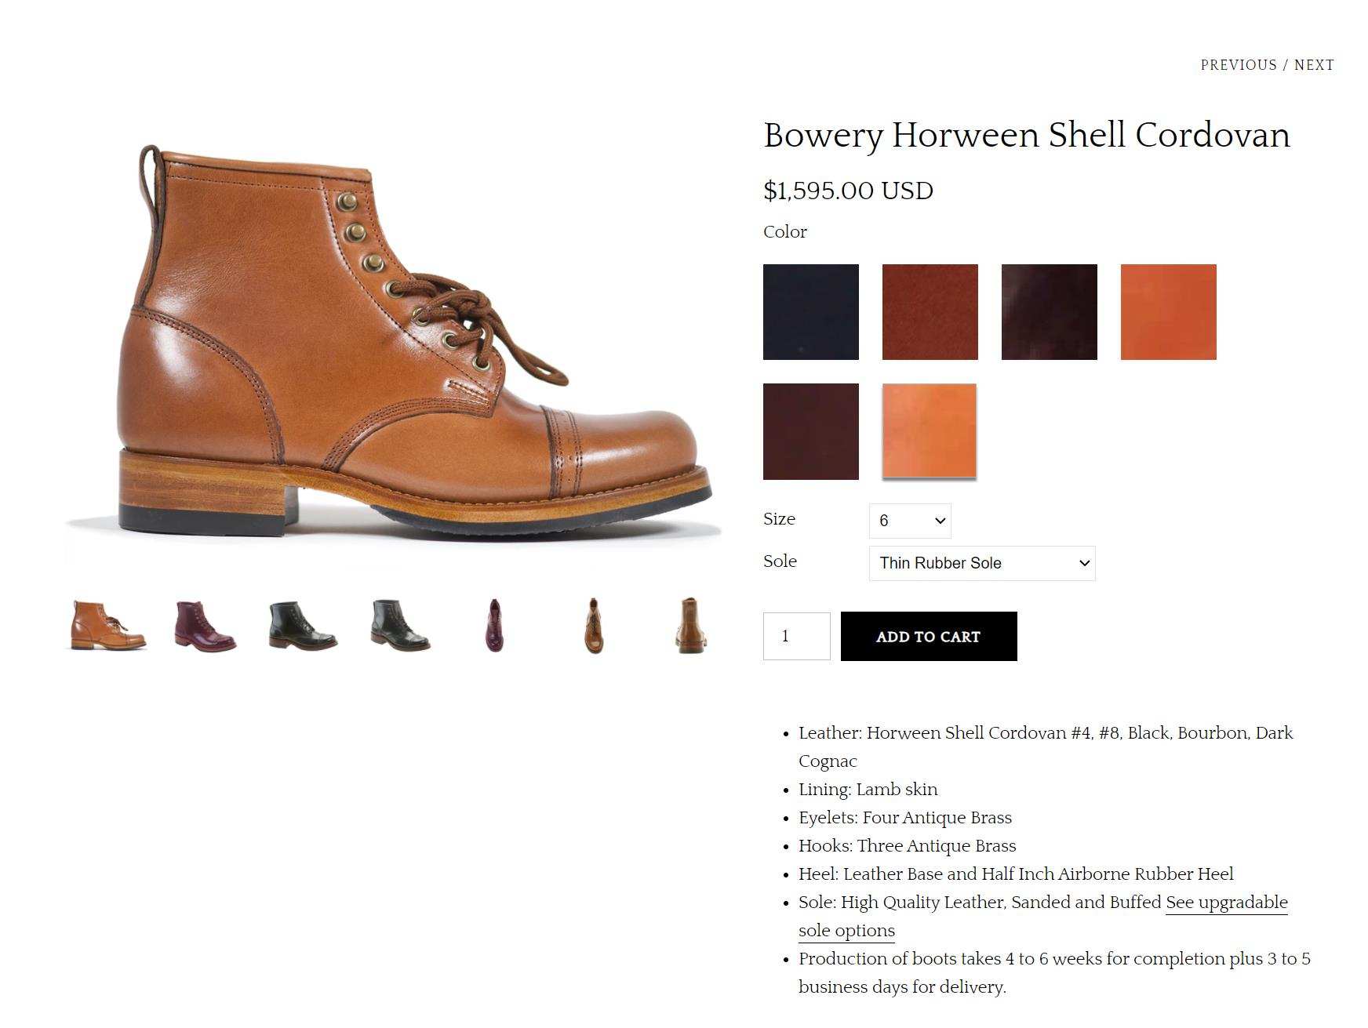
Task: Pick the dark burgundy swatch in top row
Action: 1049,312
